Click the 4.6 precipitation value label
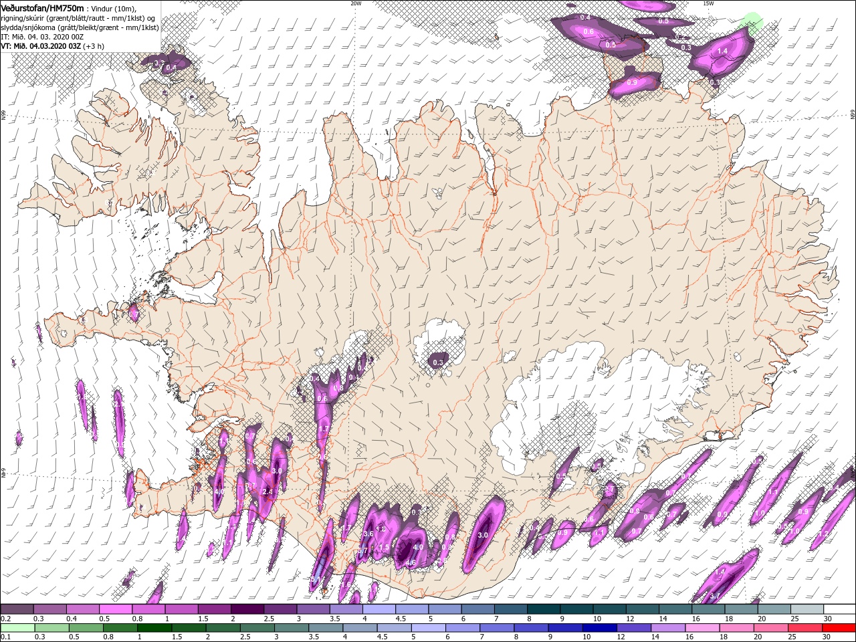 click(411, 562)
